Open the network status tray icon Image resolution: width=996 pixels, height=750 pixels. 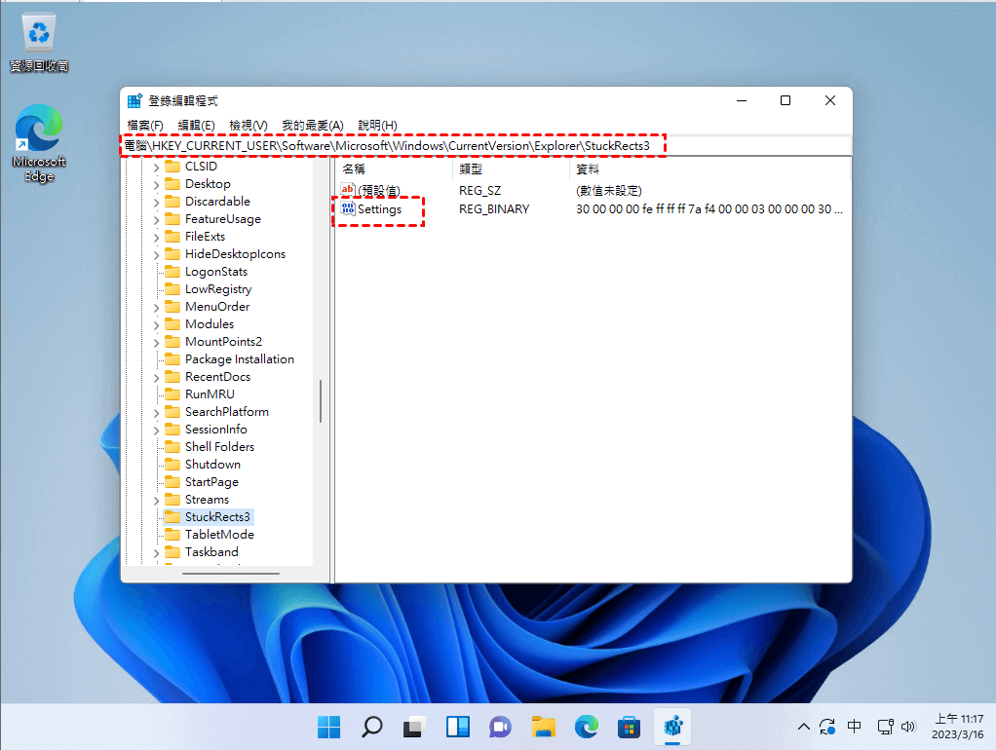(885, 727)
